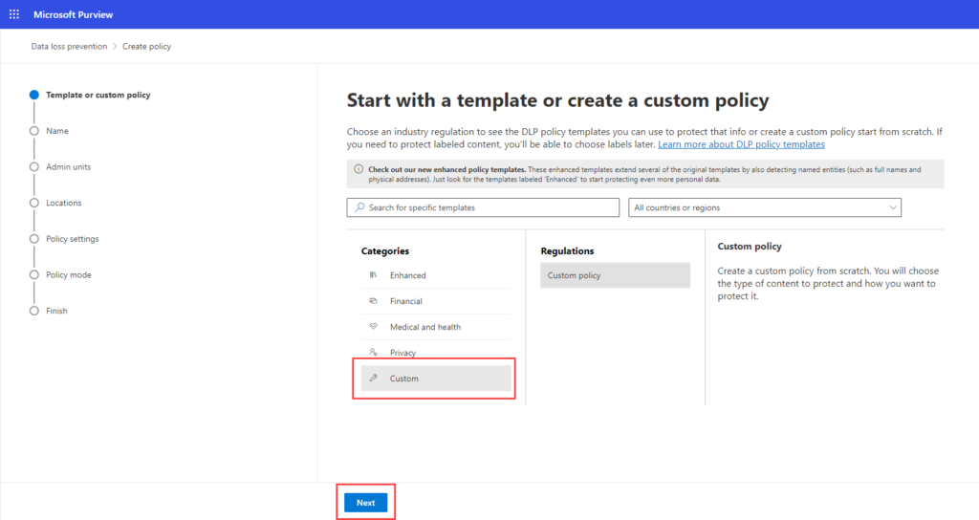Viewport: 979px width, 520px height.
Task: Click the Privacy category icon
Action: [x=373, y=353]
